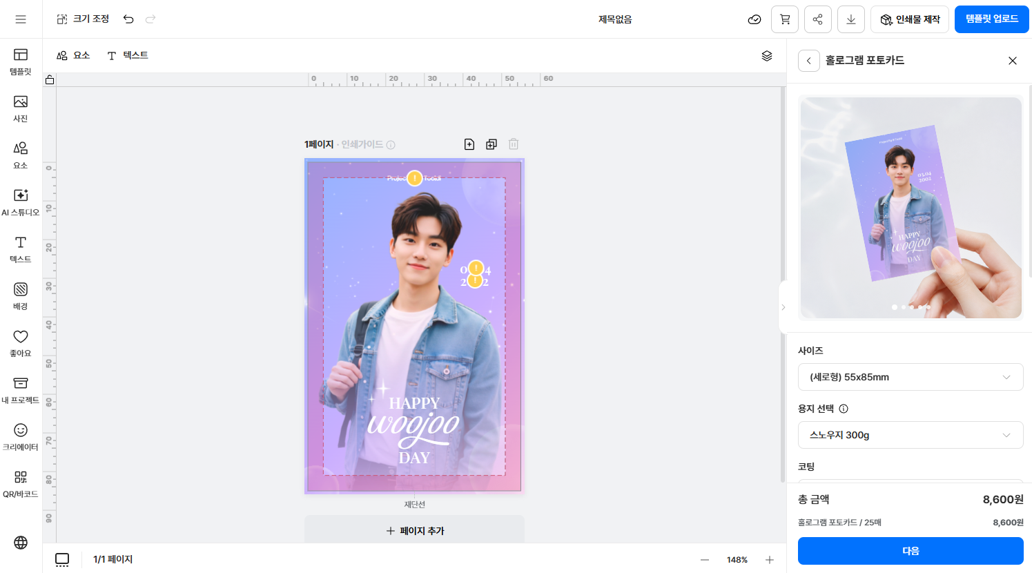The image size is (1032, 573).
Task: Click the 홀로그램 포토카드 preview image
Action: [x=911, y=208]
